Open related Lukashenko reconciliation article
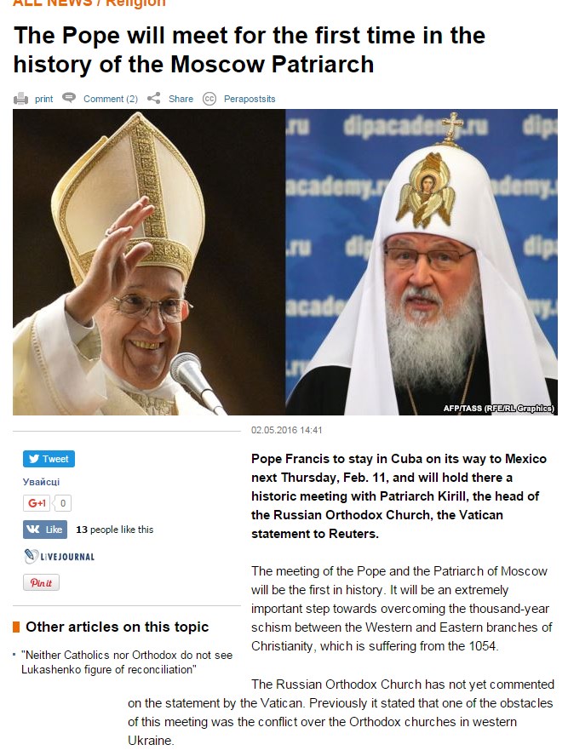This screenshot has width=568, height=756. click(127, 662)
